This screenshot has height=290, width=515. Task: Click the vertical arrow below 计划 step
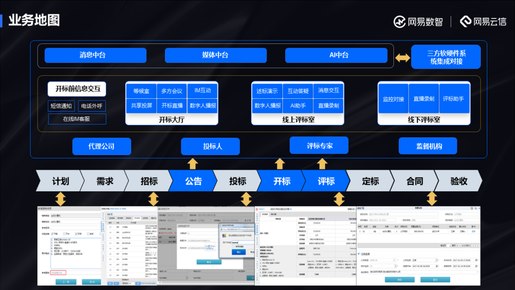tap(61, 198)
